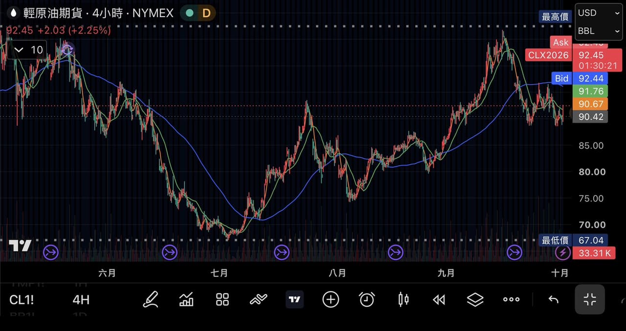
Task: Click the undo arrow icon
Action: [x=554, y=300]
